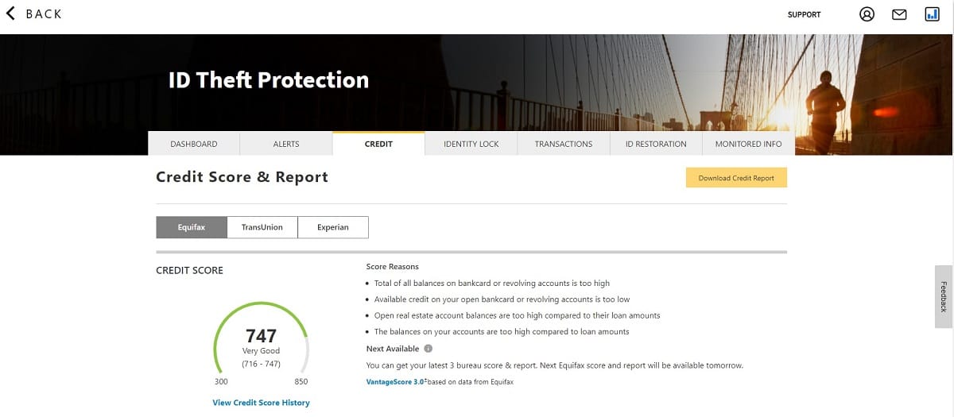Viewport: 954px width, 417px height.
Task: Click 'The balances on your accounts' reason
Action: pyautogui.click(x=501, y=332)
